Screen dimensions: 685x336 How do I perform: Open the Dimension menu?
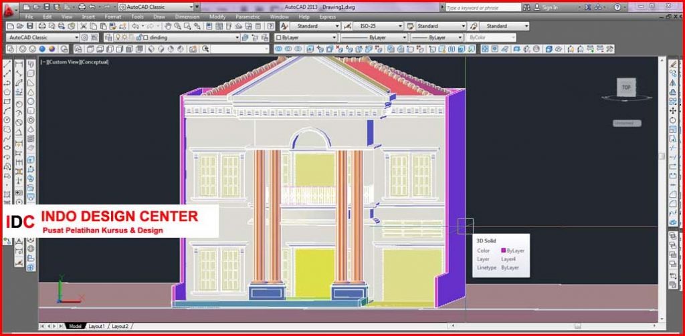pyautogui.click(x=187, y=17)
